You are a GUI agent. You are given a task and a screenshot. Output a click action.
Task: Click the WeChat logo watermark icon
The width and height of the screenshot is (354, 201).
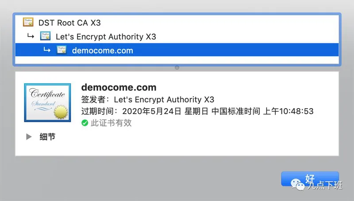point(297,185)
